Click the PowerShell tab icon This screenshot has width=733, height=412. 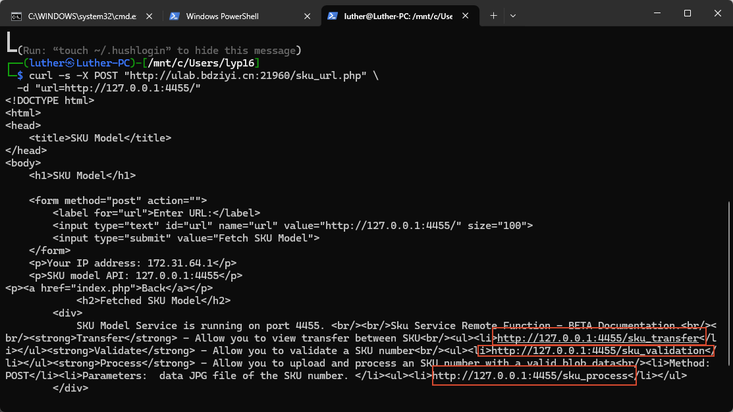pos(175,16)
